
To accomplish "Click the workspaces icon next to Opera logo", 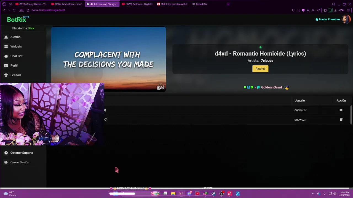I will [x=10, y=4].
